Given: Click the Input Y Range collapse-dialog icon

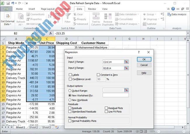Looking at the screenshot, I should pyautogui.click(x=126, y=62).
